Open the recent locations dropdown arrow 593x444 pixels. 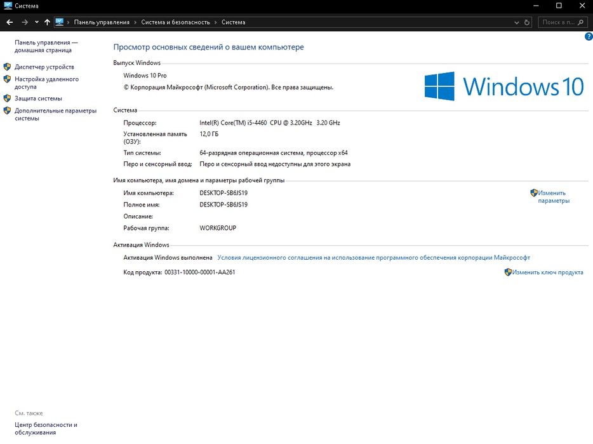click(x=37, y=22)
